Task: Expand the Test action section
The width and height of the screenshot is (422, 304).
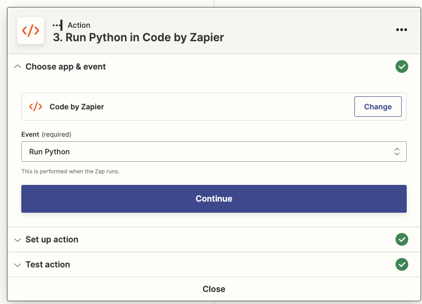Action: 18,265
